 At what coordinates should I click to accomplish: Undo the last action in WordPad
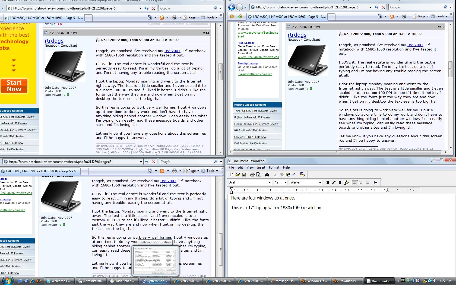coord(294,175)
